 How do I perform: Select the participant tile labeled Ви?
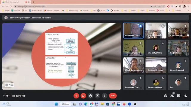point(178,83)
